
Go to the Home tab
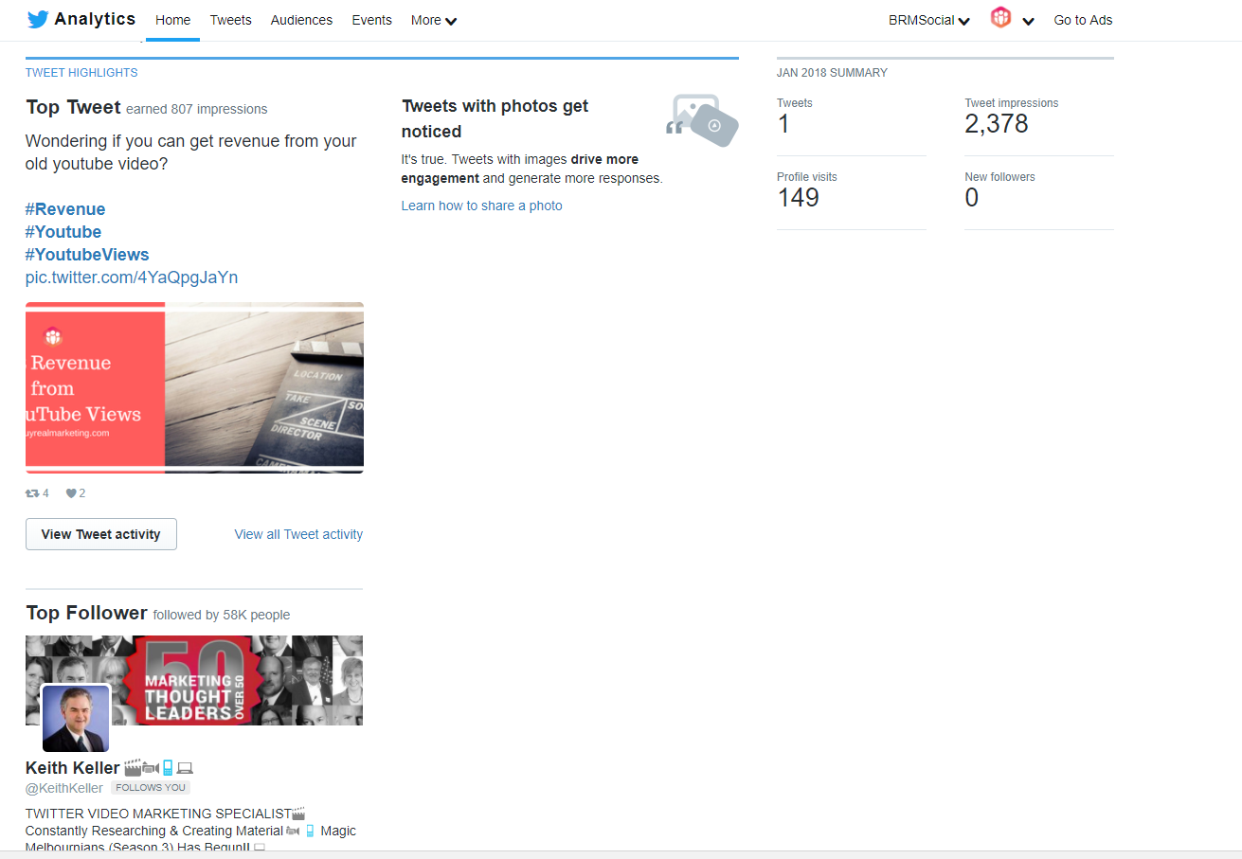[172, 20]
